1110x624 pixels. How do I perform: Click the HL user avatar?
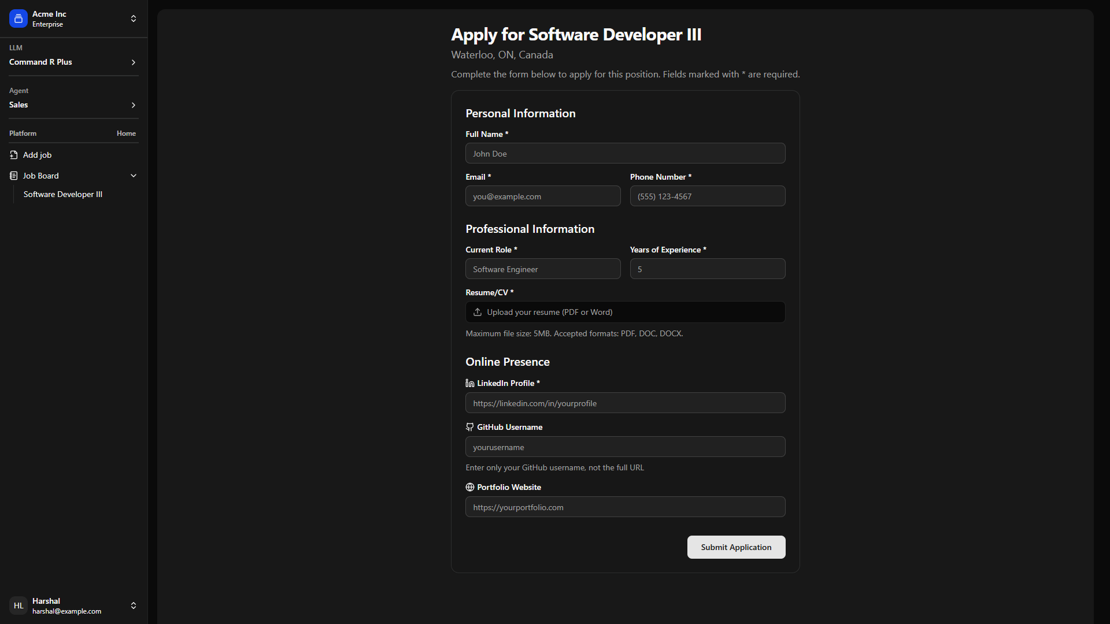18,606
